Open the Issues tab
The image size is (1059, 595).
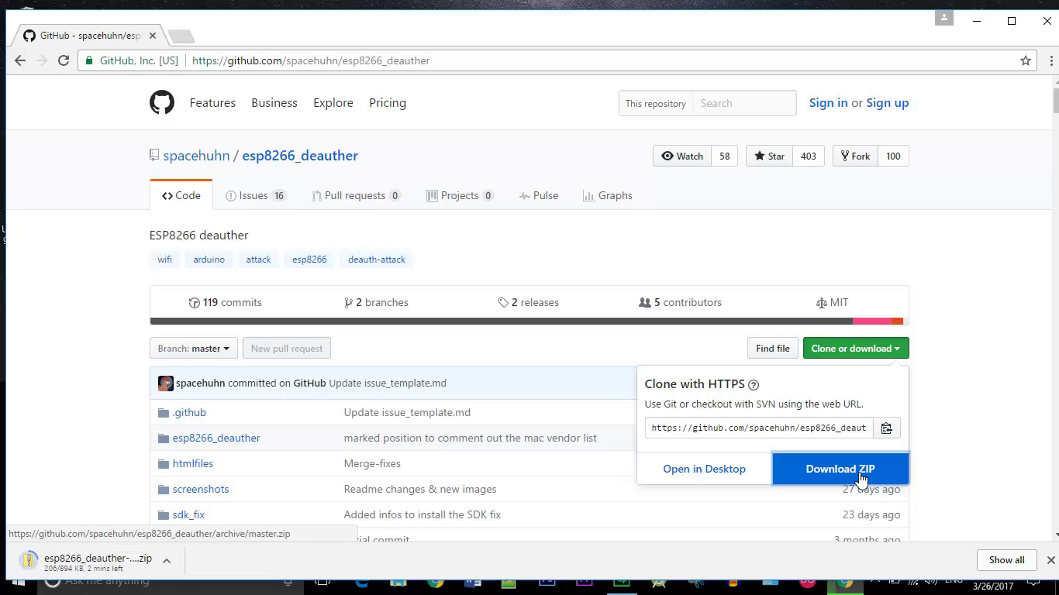click(256, 195)
